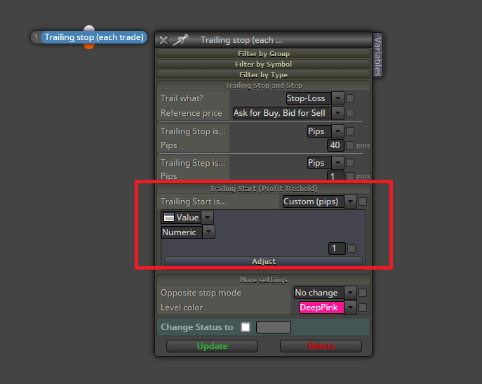Image resolution: width=482 pixels, height=384 pixels.
Task: Expand the Filter by Symbol section
Action: [x=263, y=65]
